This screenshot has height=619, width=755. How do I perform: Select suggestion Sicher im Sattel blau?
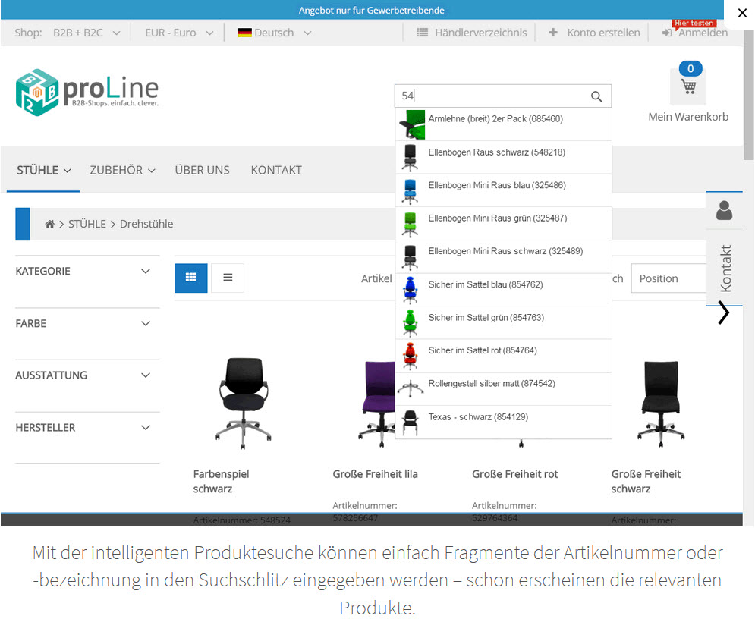click(503, 290)
